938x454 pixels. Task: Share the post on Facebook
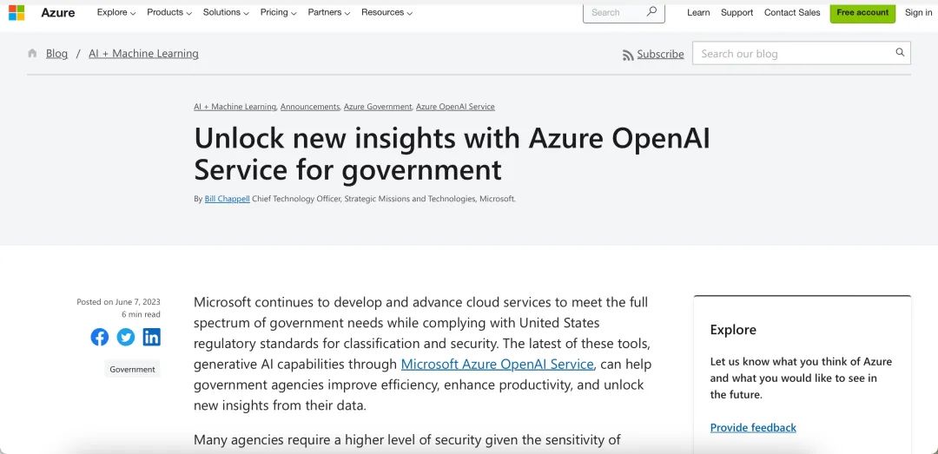(100, 338)
